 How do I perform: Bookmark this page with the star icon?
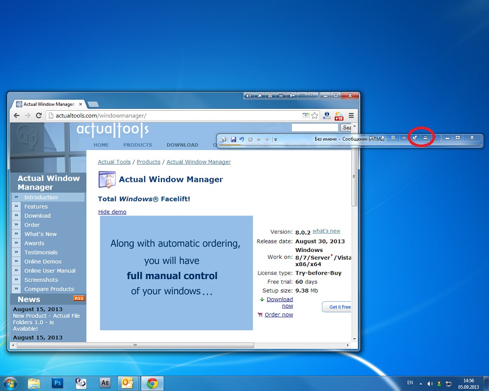tap(315, 116)
